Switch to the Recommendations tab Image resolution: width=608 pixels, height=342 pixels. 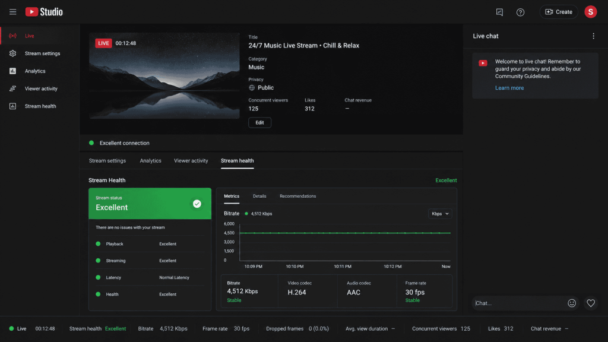click(298, 196)
